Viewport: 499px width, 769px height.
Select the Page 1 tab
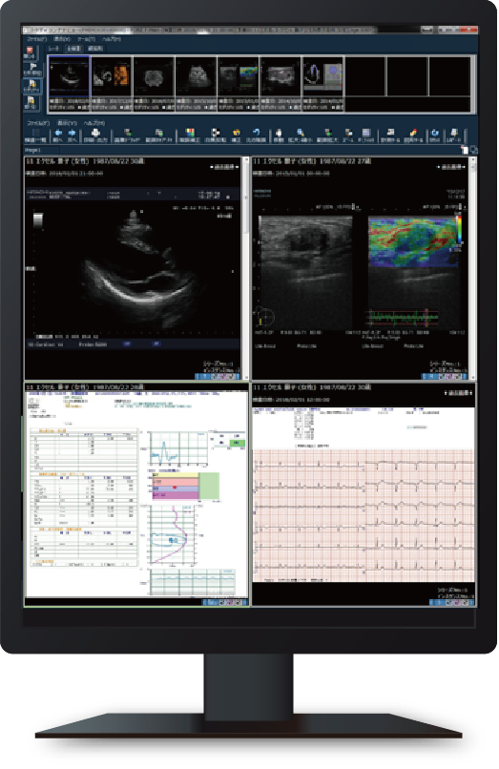[x=32, y=150]
